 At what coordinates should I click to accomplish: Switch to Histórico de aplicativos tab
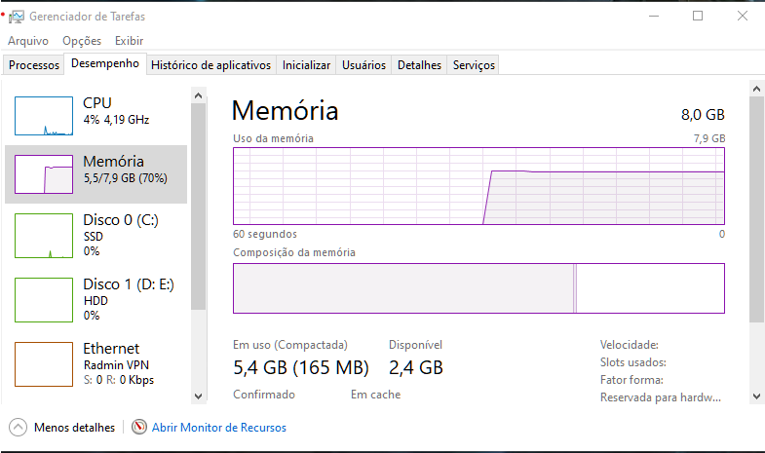[x=210, y=65]
